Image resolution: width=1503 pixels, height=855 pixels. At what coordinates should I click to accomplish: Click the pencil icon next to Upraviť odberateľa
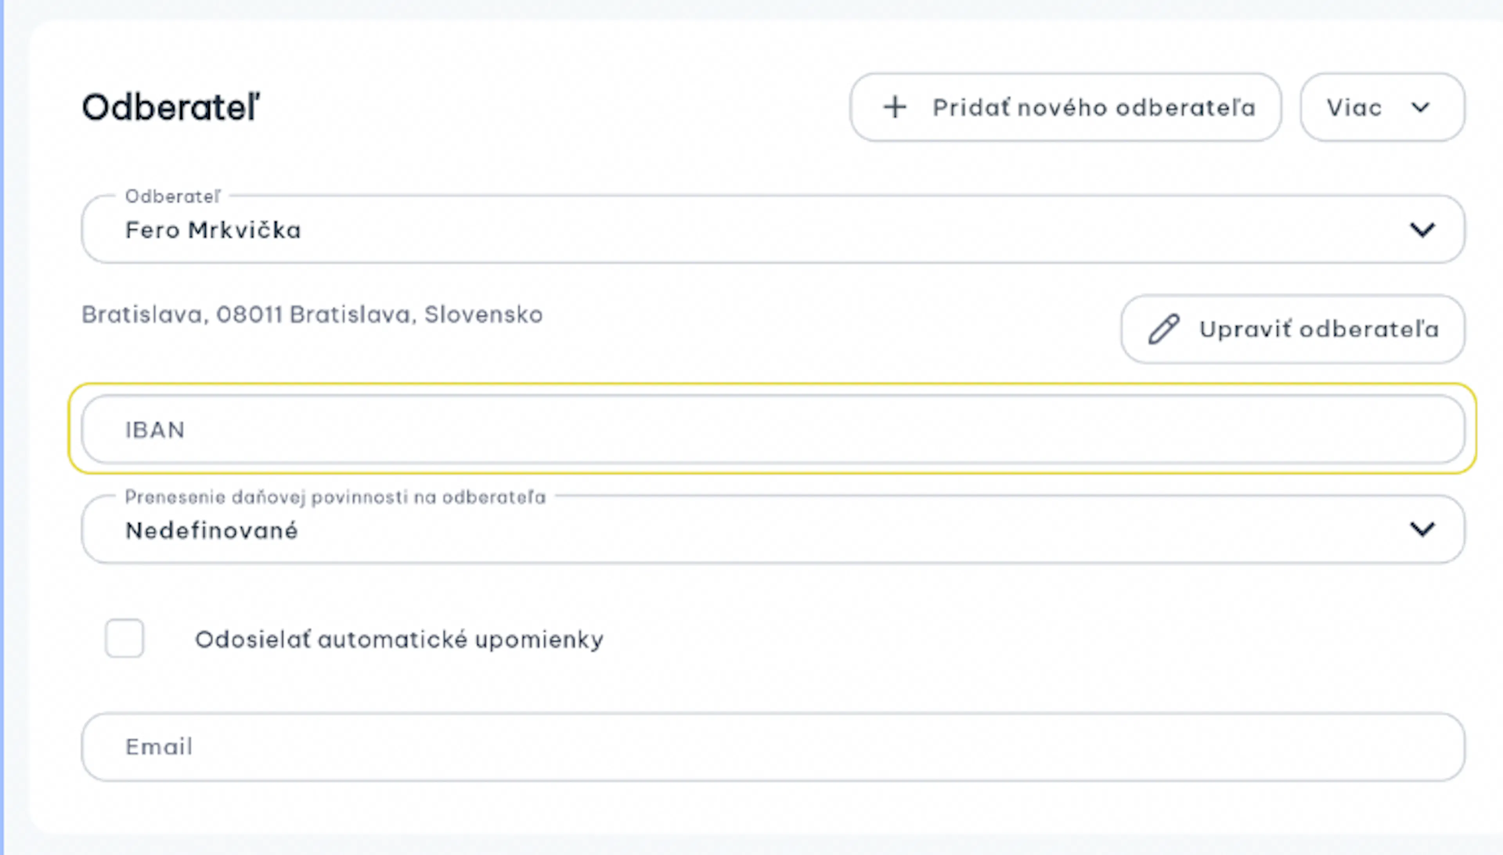point(1164,329)
